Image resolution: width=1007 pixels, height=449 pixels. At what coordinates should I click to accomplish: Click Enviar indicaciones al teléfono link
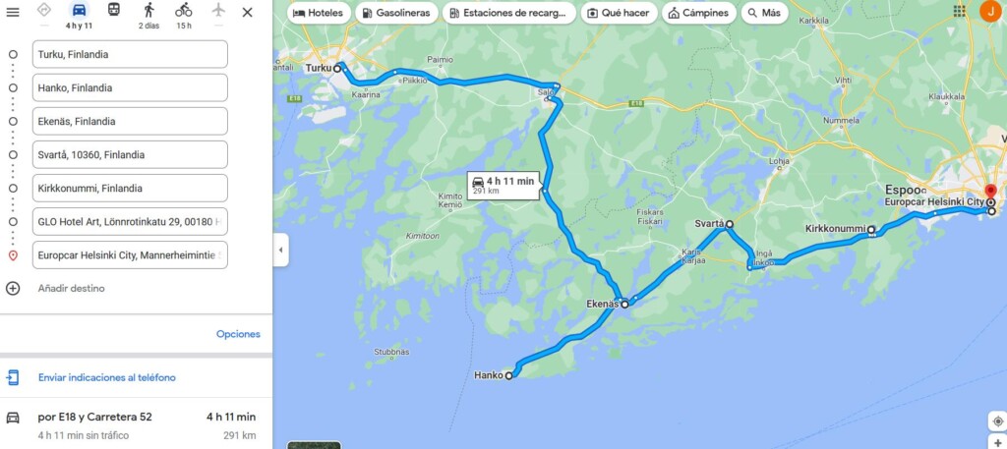106,378
